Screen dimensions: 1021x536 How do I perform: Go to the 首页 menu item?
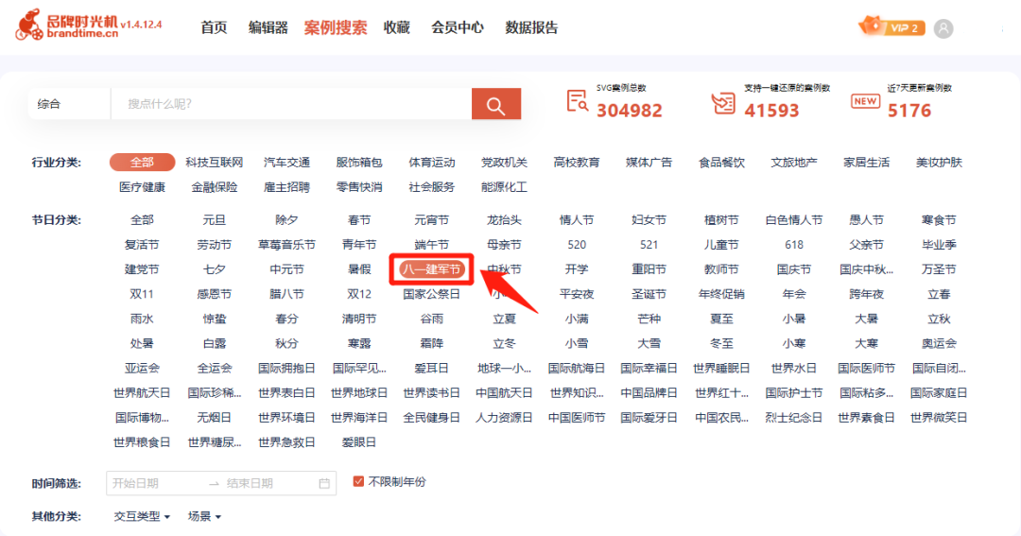(x=215, y=27)
